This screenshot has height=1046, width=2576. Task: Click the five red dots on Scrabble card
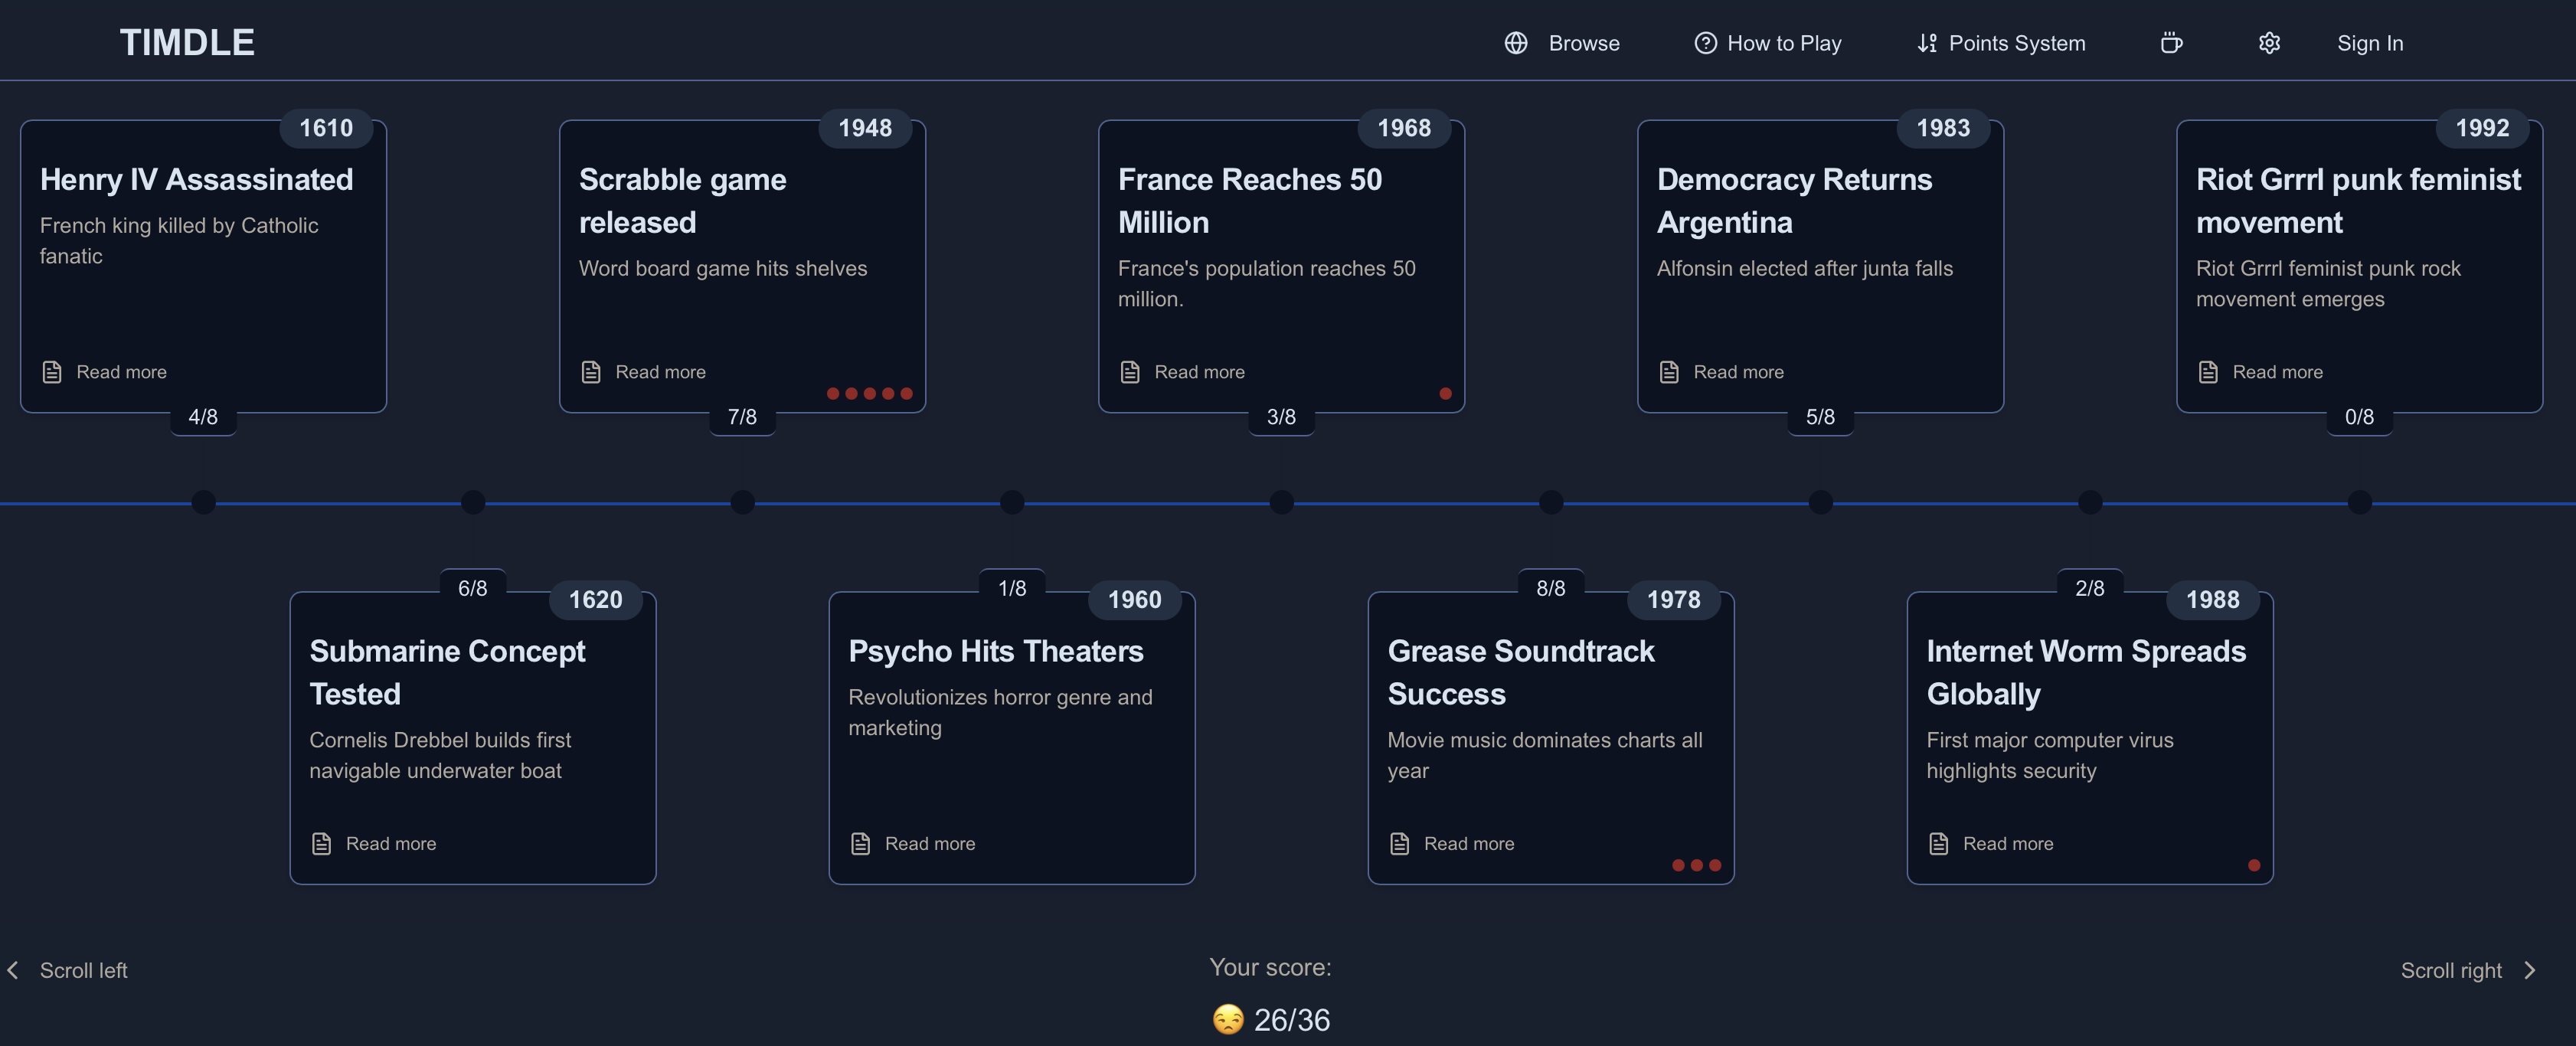(x=869, y=394)
